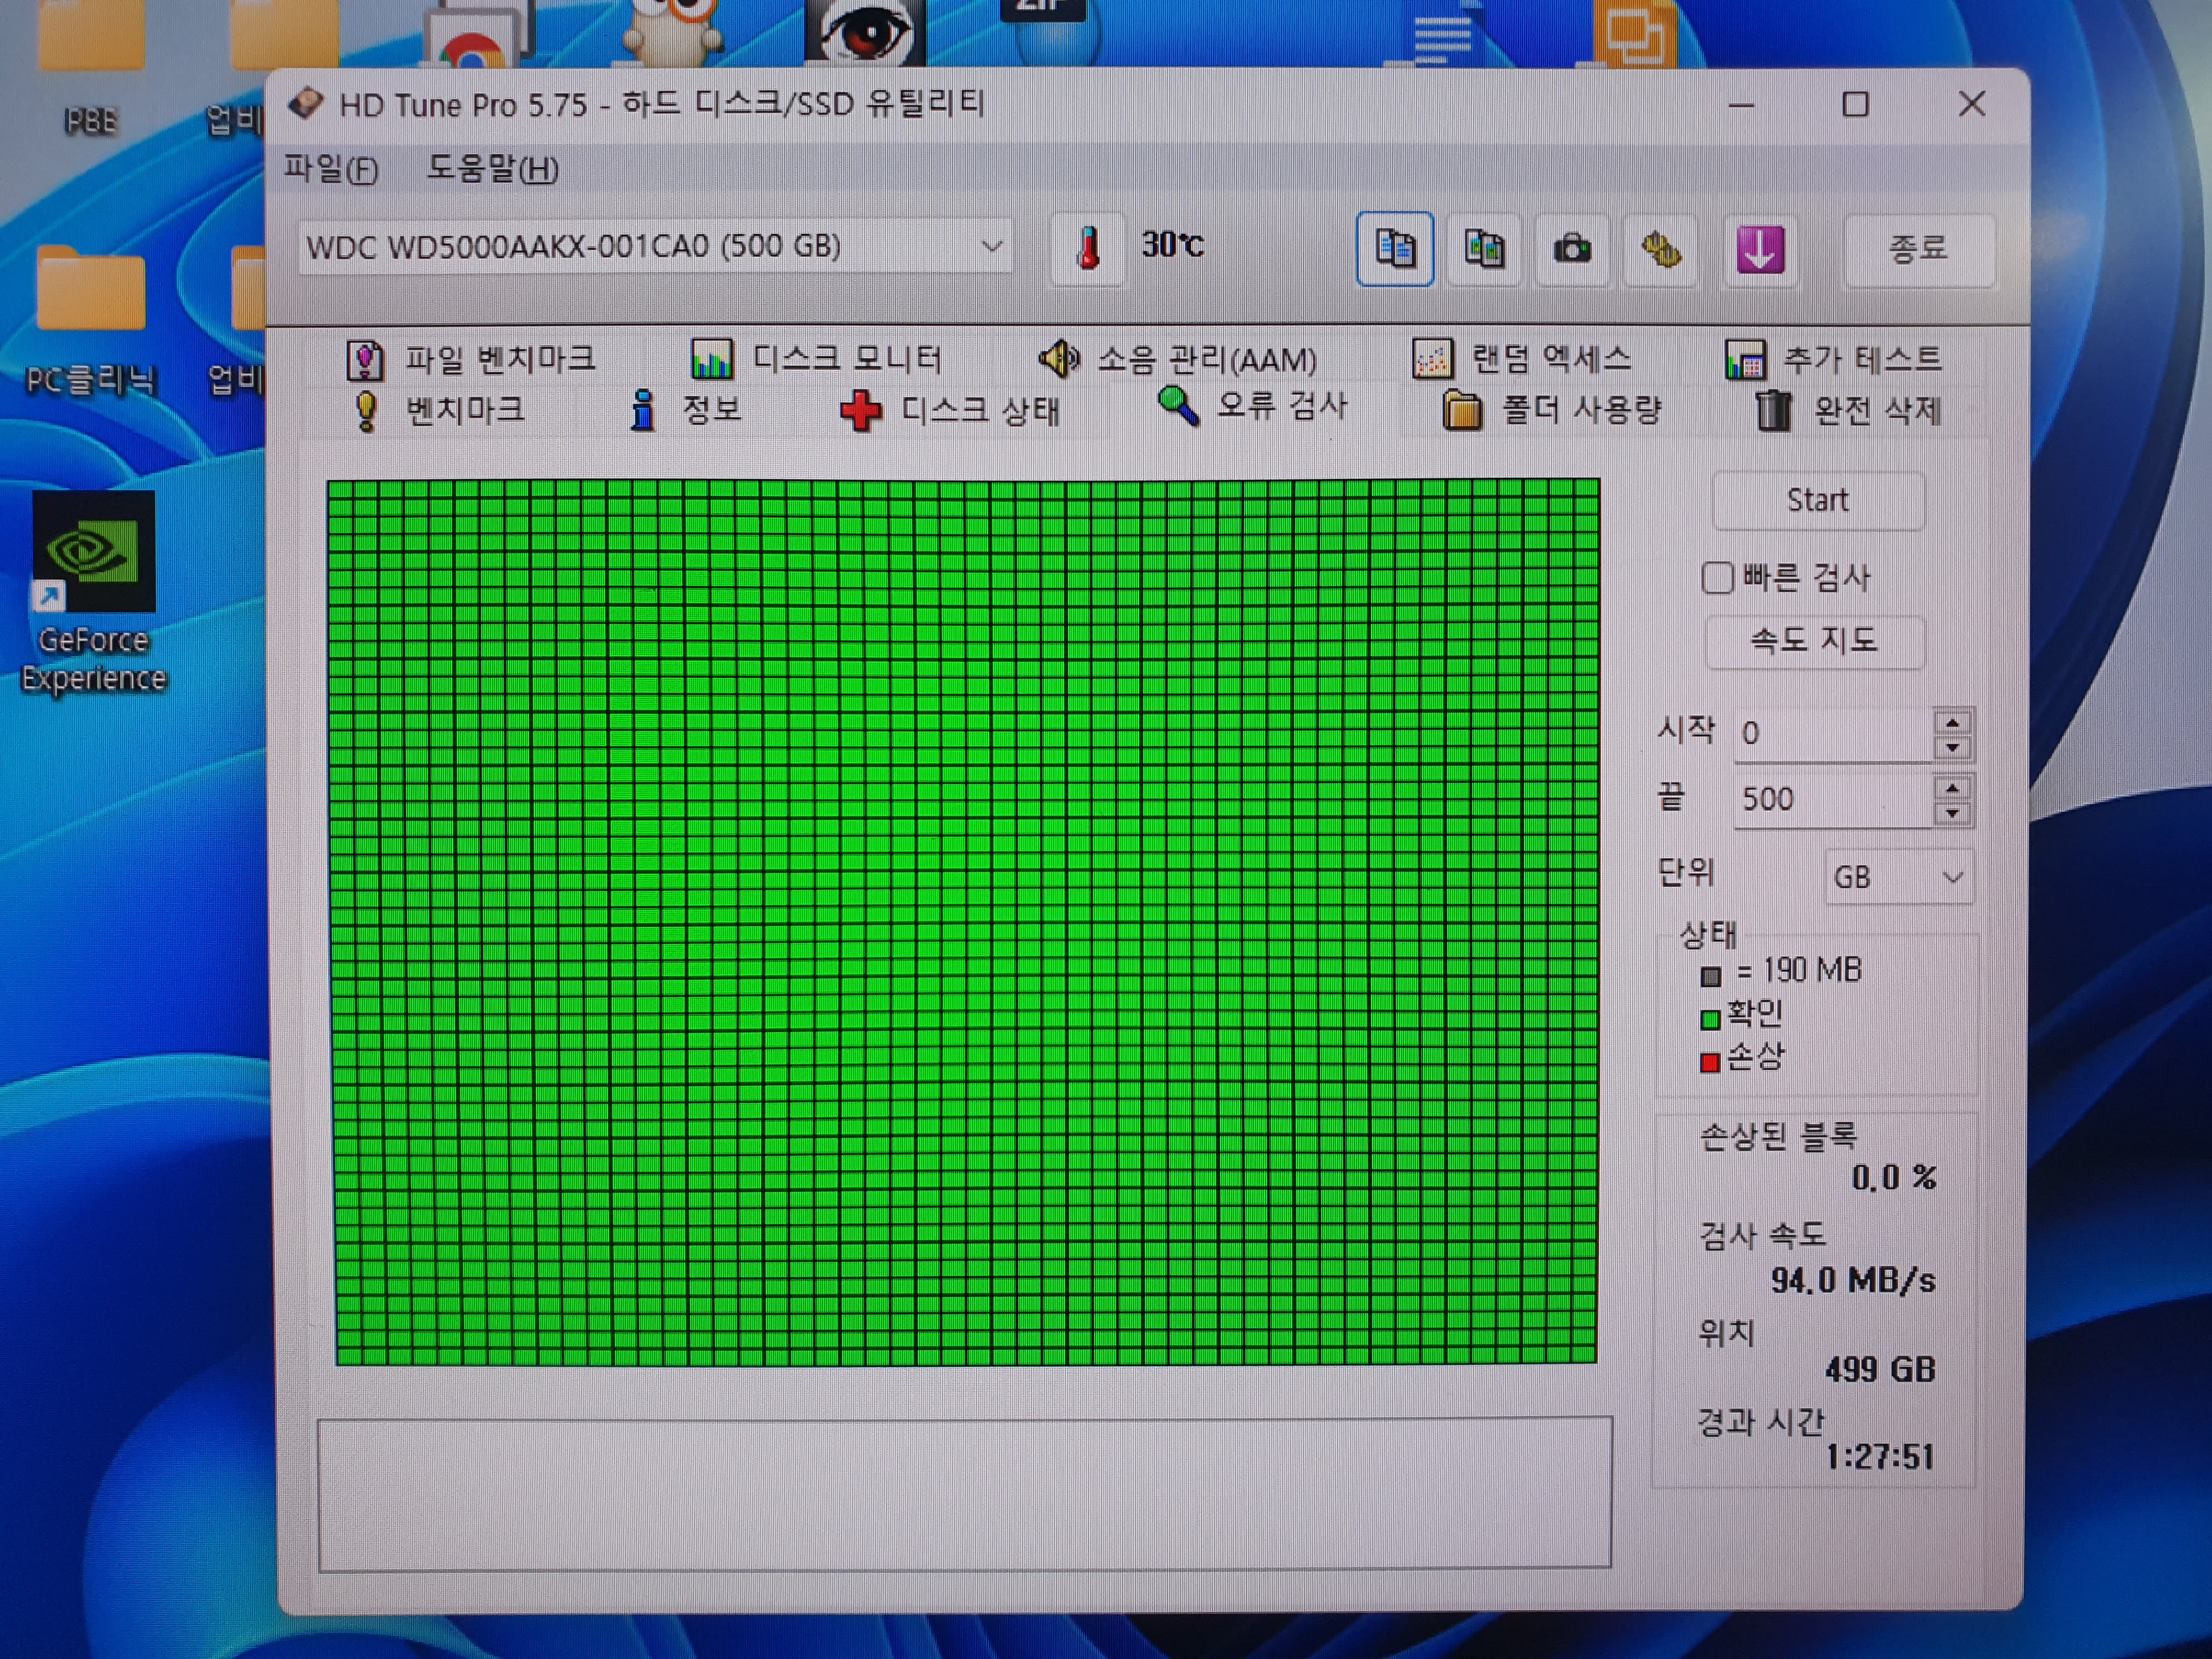Screen dimensions: 2212x1659
Task: Click the copy screenshot to clipboard icon
Action: (x=1484, y=249)
